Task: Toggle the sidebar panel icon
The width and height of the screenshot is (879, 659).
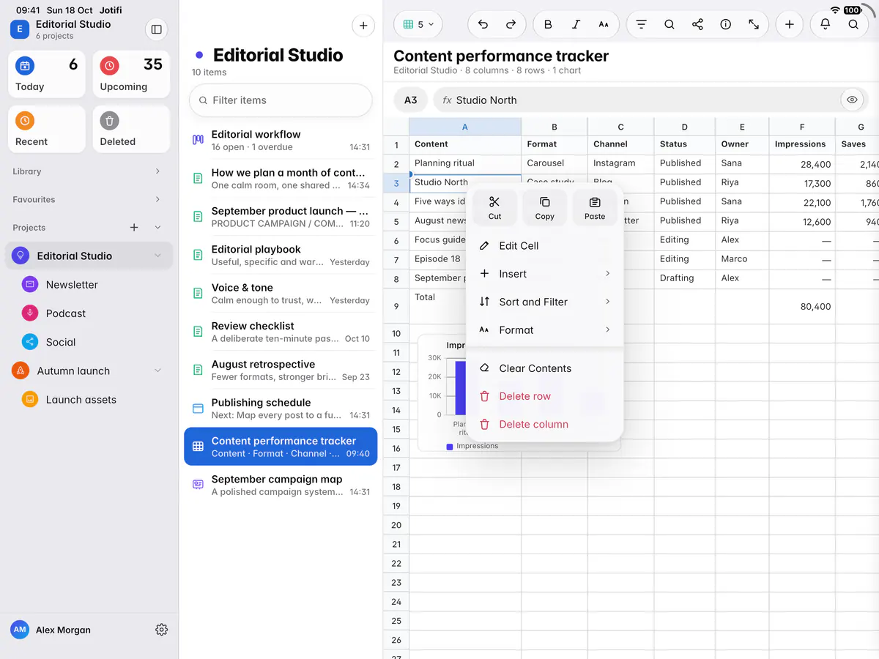Action: (156, 29)
